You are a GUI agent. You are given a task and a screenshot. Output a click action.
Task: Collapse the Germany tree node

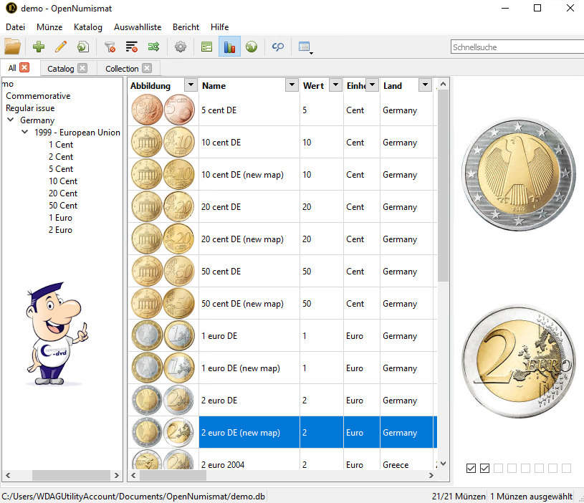pos(11,120)
